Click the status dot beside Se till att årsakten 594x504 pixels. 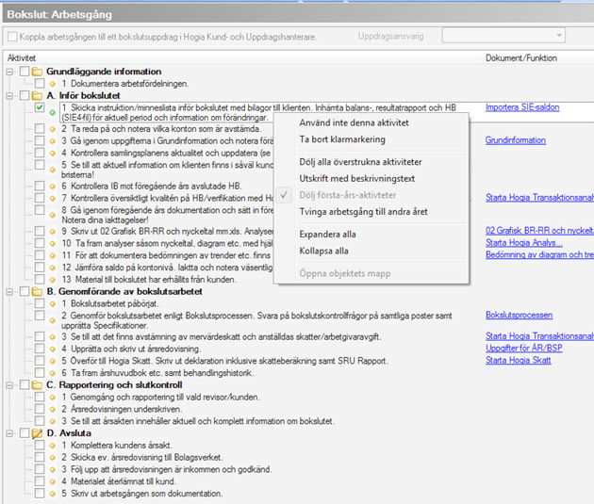click(52, 421)
